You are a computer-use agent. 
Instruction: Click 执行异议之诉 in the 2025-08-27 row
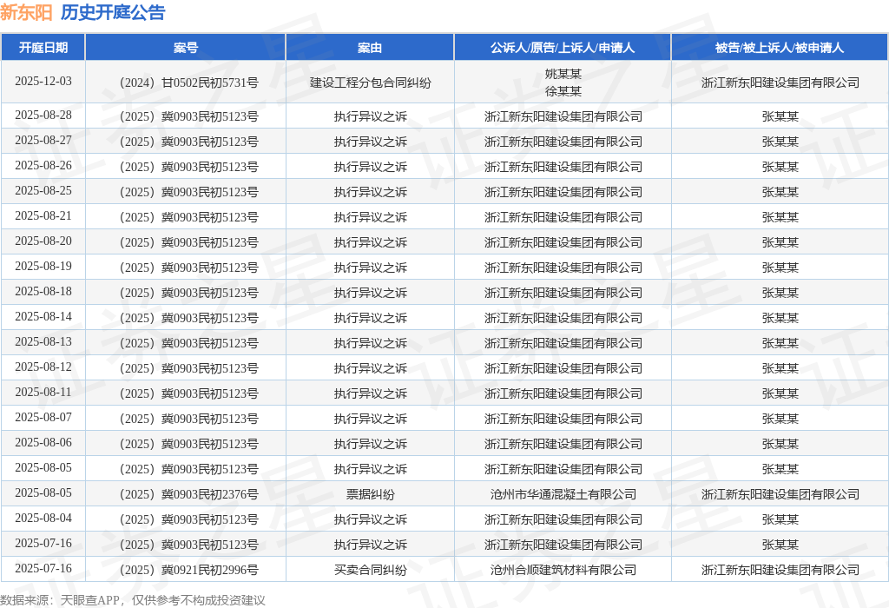[370, 142]
